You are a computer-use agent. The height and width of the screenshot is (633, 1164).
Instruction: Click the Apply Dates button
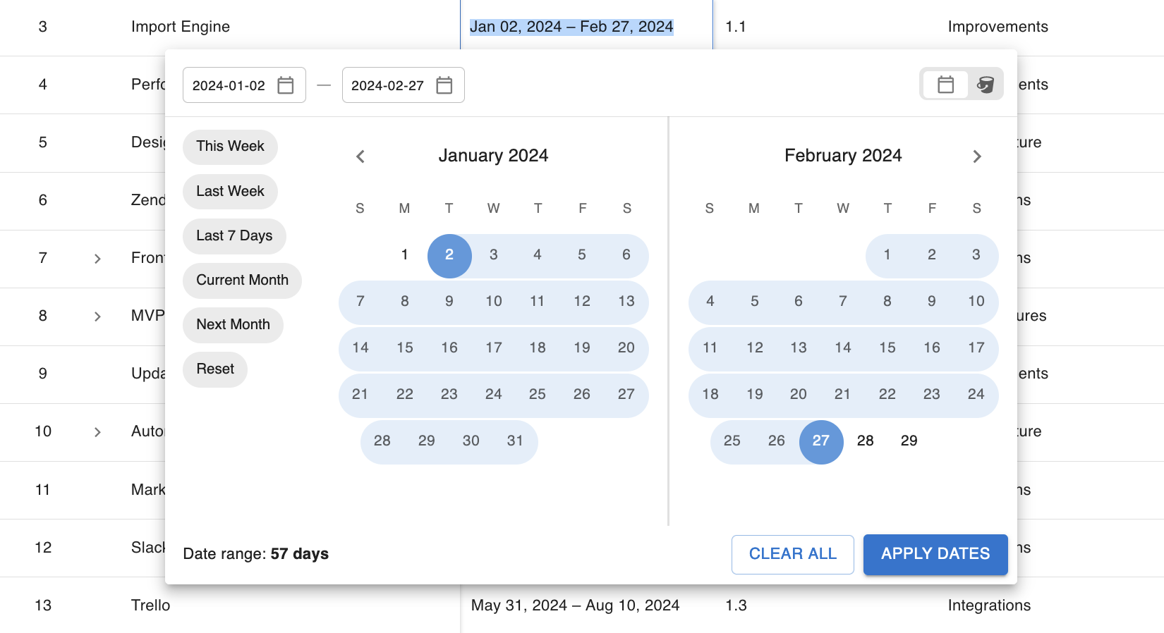(935, 554)
